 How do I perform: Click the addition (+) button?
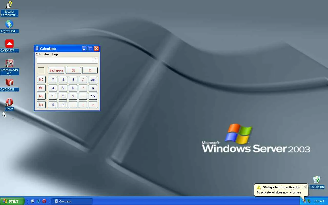pyautogui.click(x=83, y=105)
